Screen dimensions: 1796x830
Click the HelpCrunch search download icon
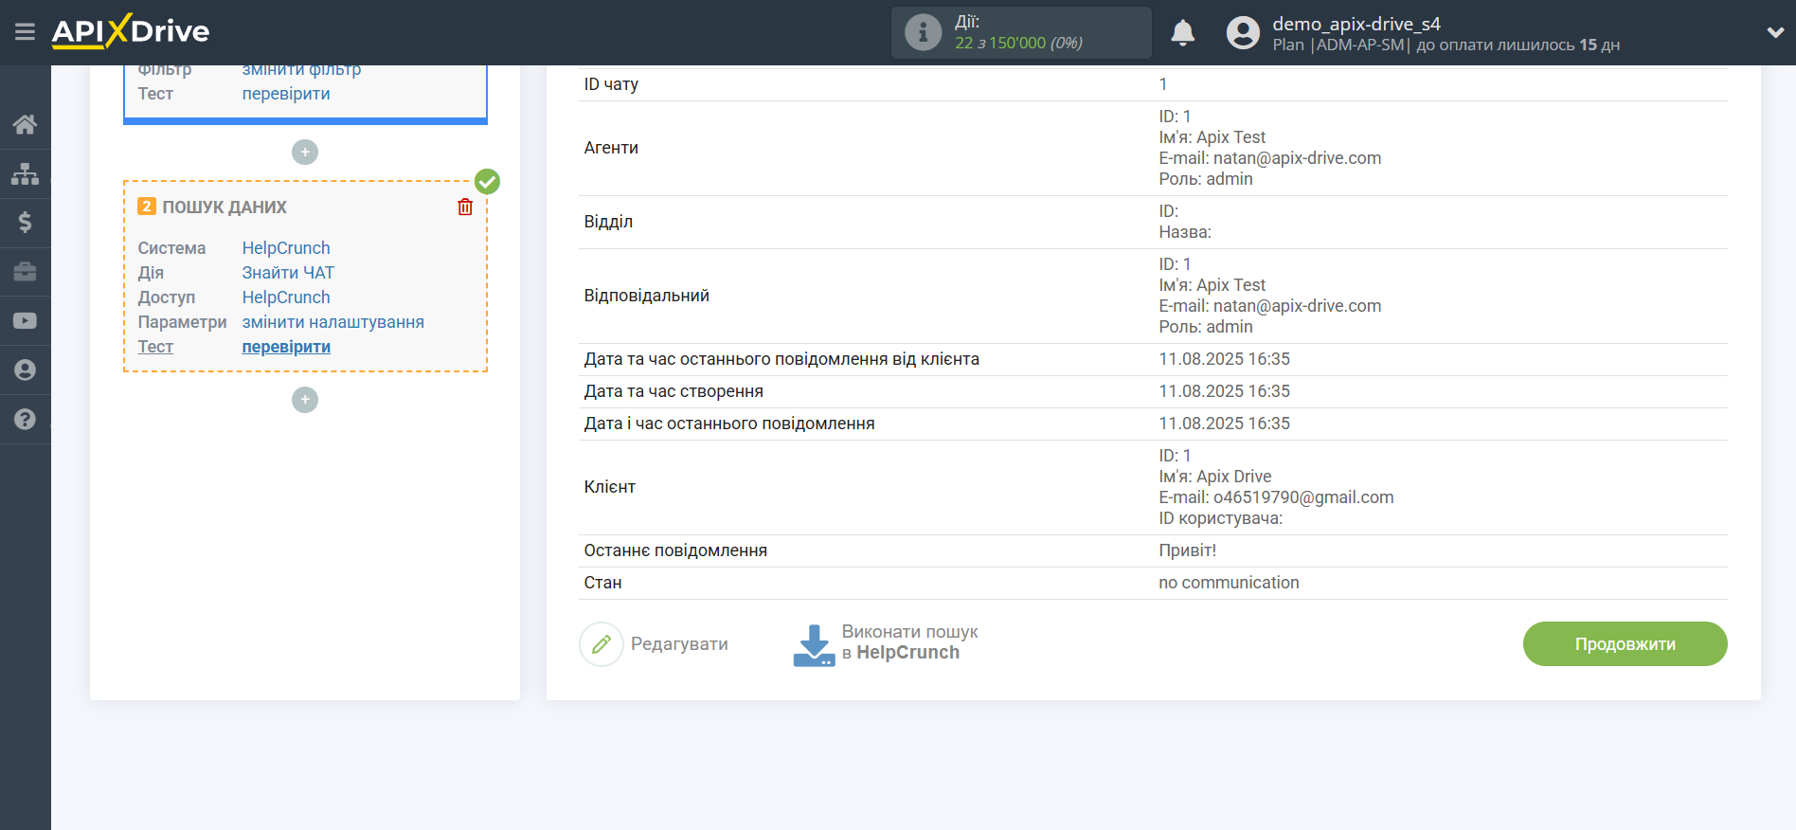tap(814, 644)
